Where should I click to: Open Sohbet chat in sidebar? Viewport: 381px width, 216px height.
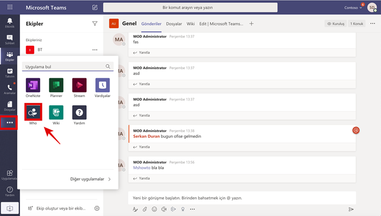(x=10, y=39)
